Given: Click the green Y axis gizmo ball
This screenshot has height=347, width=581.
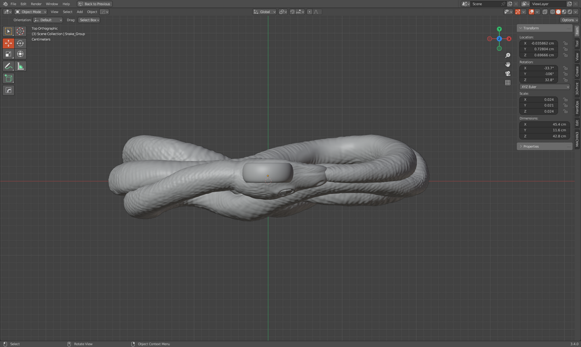Looking at the screenshot, I should coord(499,29).
